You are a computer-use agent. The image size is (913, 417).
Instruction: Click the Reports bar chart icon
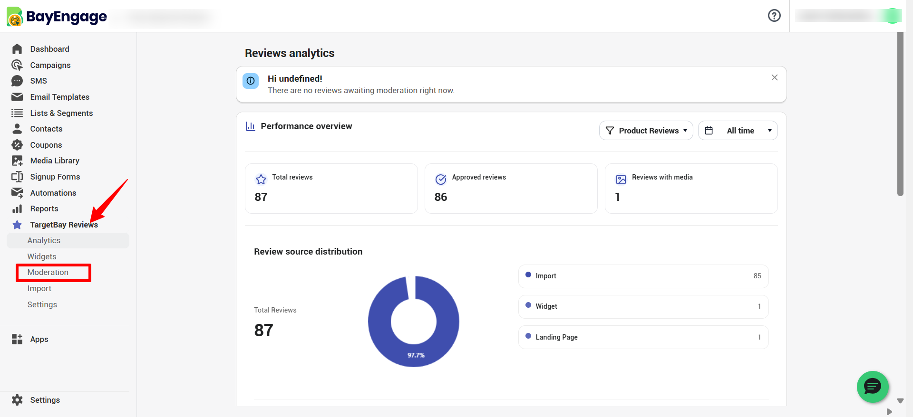[17, 208]
